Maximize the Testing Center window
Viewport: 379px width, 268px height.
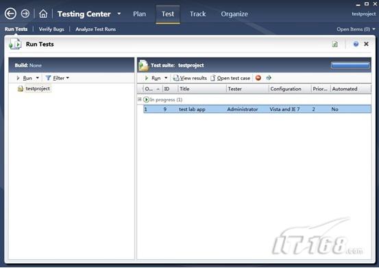367,4
